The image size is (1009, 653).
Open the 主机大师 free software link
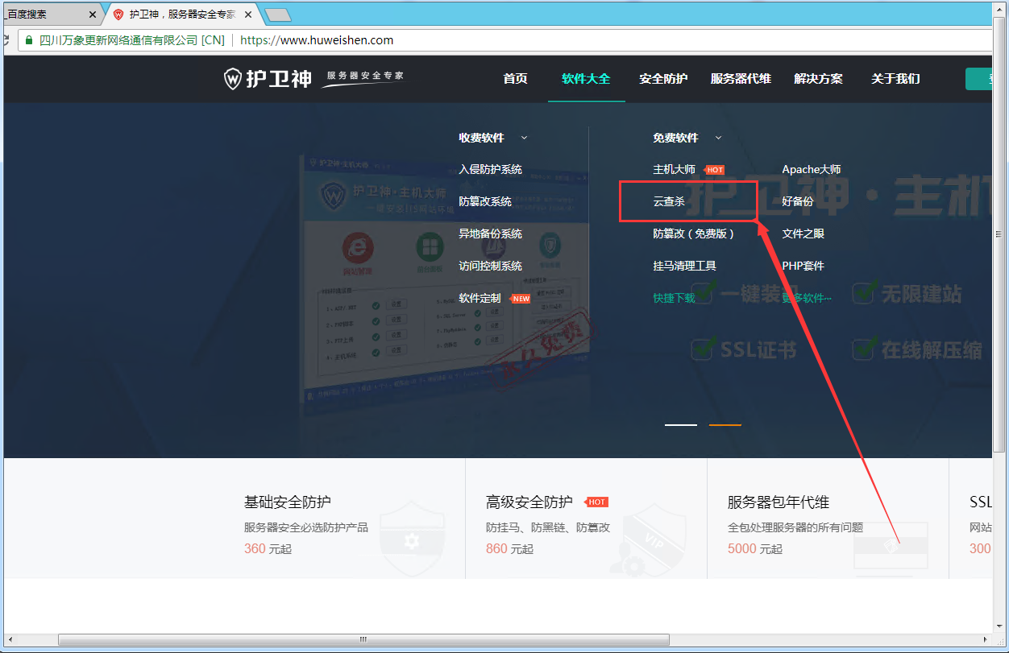tap(674, 169)
